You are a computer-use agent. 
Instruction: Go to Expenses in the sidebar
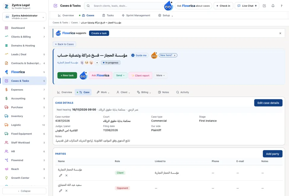coord(24,90)
